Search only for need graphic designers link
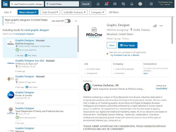Screen dimensions: 176x132 [25, 34]
